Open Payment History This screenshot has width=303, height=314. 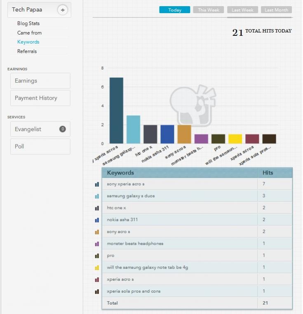40,98
